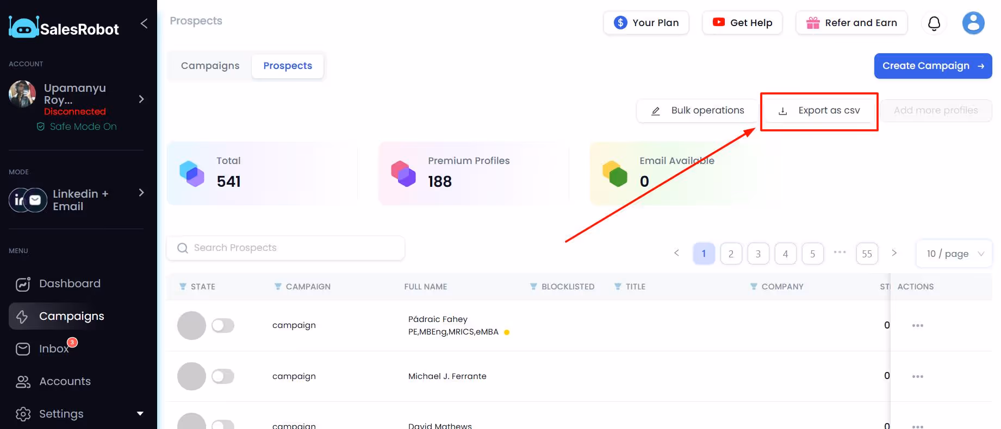Open the 10 / page dropdown
Viewport: 1001px width, 429px height.
[955, 254]
